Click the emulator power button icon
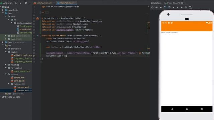The height and width of the screenshot is (120, 214). (x=152, y=7)
